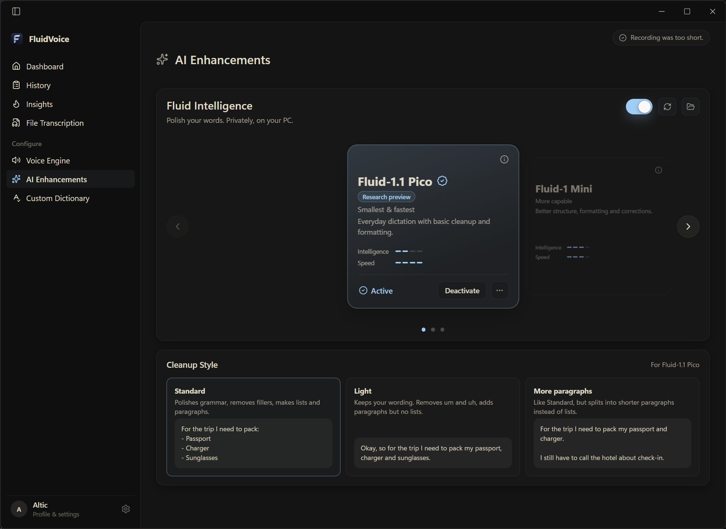Choose the Standard cleanup style
726x529 pixels.
(x=253, y=427)
